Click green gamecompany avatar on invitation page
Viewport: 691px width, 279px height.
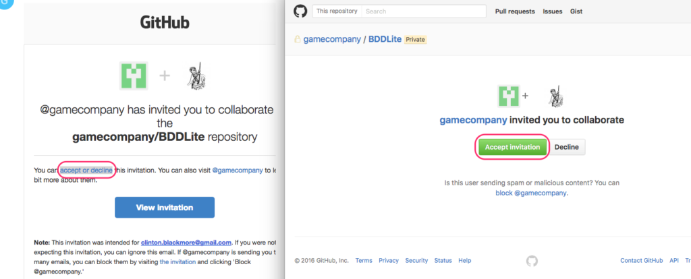509,96
